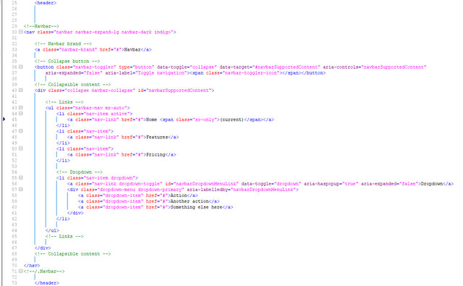Click the Links comment on line 65
Screen dimensions: 463x286
coord(64,236)
